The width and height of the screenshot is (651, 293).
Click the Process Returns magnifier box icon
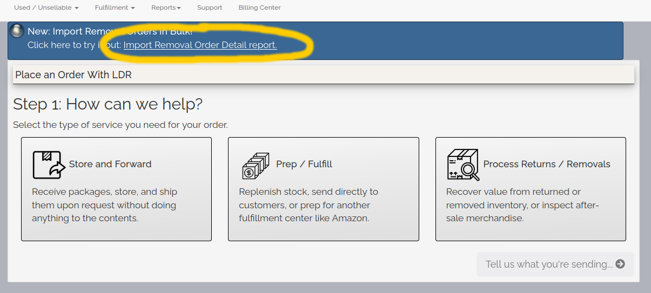coord(463,165)
